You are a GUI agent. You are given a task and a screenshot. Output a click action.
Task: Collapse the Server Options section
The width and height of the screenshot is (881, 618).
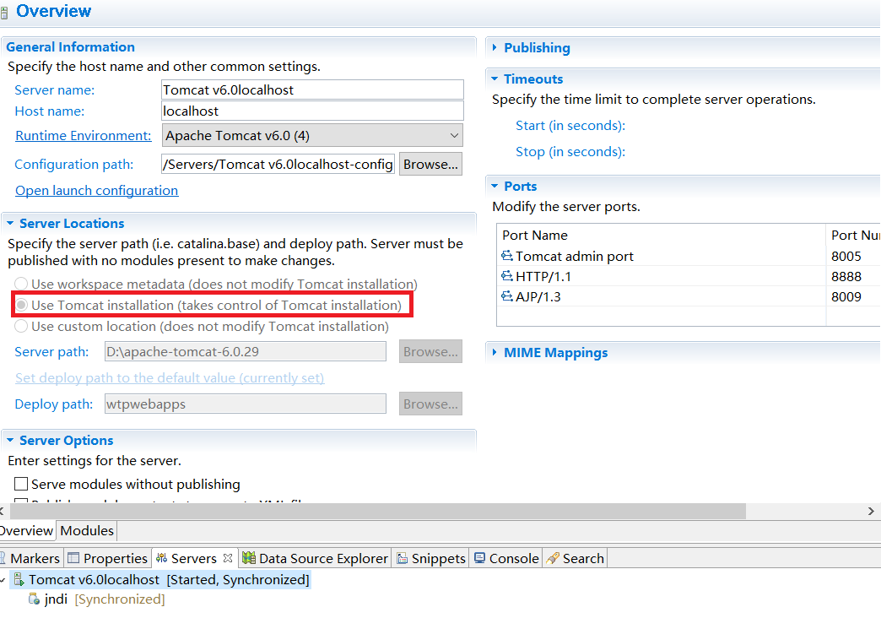10,441
